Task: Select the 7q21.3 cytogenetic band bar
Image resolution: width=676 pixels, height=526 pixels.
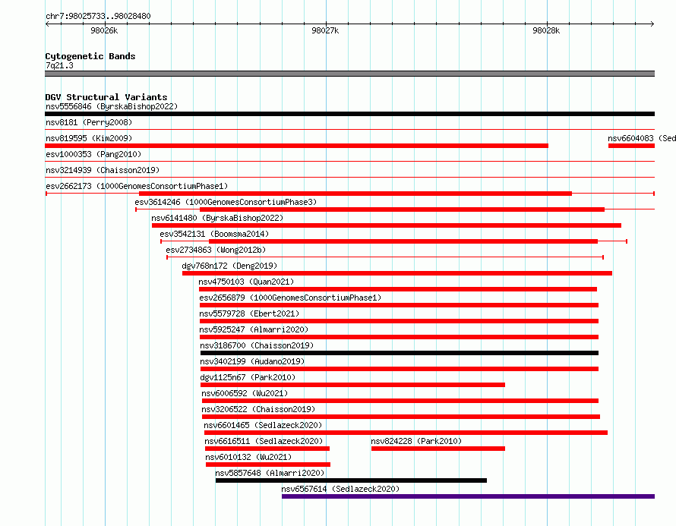Action: [349, 74]
